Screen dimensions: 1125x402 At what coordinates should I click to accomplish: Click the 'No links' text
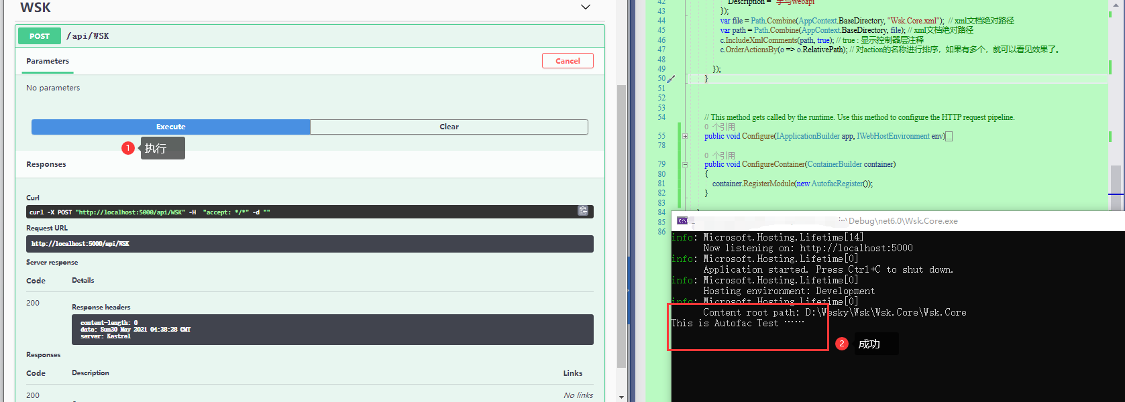(578, 395)
